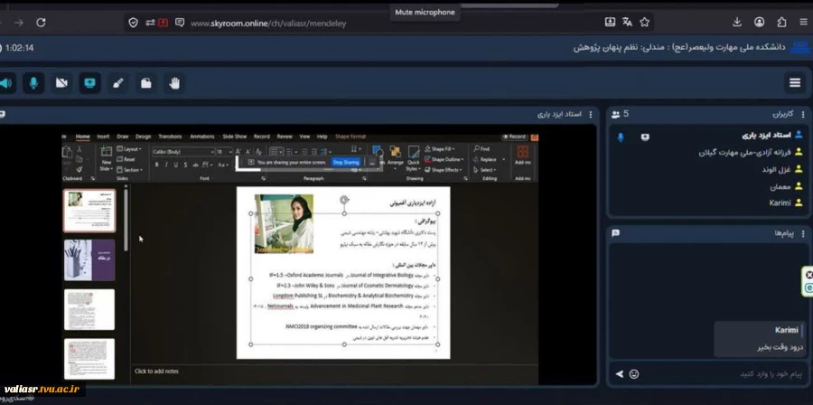This screenshot has height=405, width=813.
Task: Open the Calibri (Body) font dropdown
Action: (183, 152)
